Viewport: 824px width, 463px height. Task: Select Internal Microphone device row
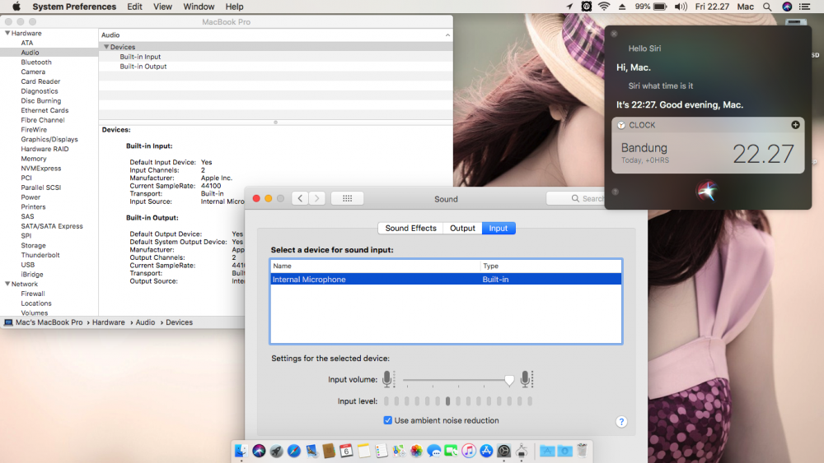(446, 280)
